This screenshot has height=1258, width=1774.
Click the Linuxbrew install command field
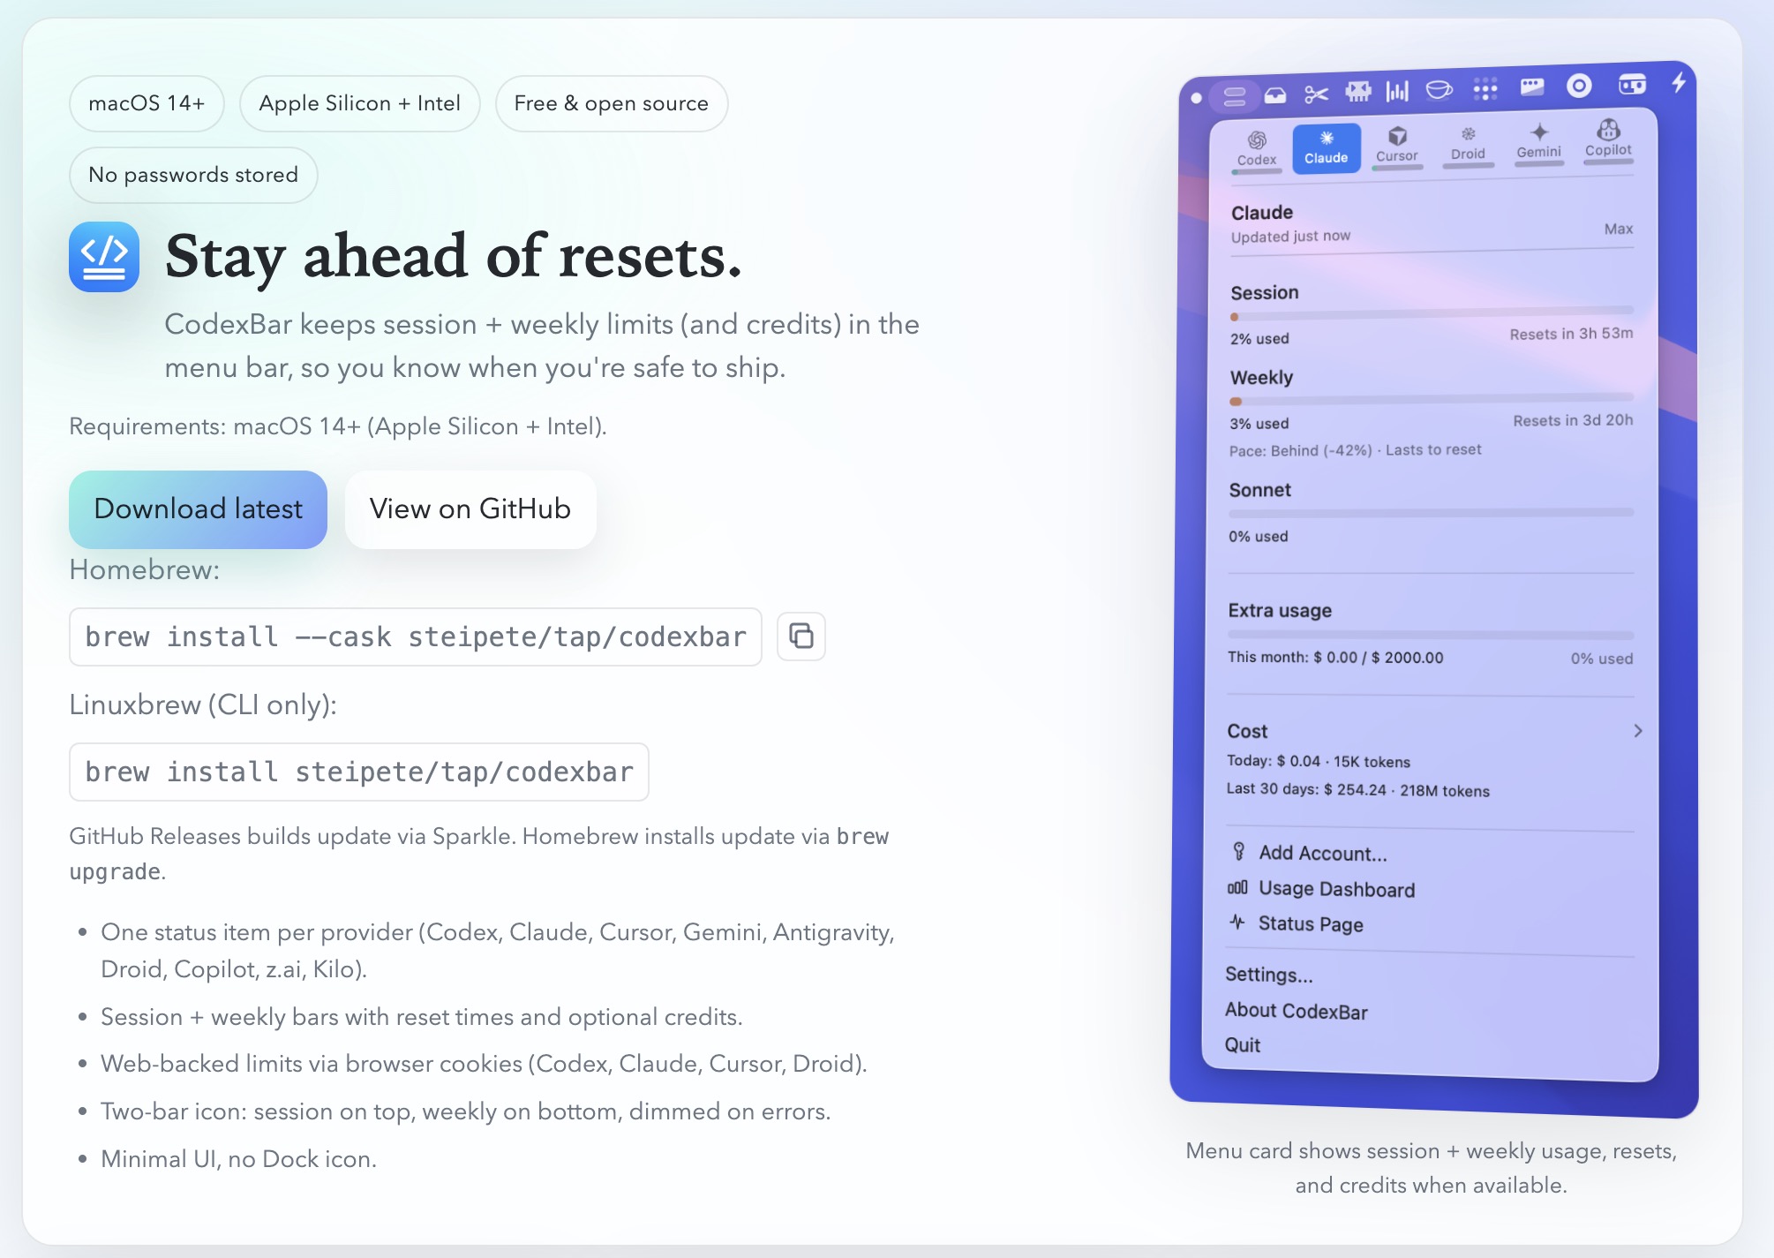click(359, 772)
